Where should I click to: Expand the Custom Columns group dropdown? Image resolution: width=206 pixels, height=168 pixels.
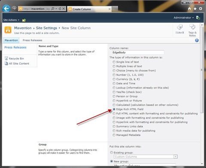[x=176, y=157]
